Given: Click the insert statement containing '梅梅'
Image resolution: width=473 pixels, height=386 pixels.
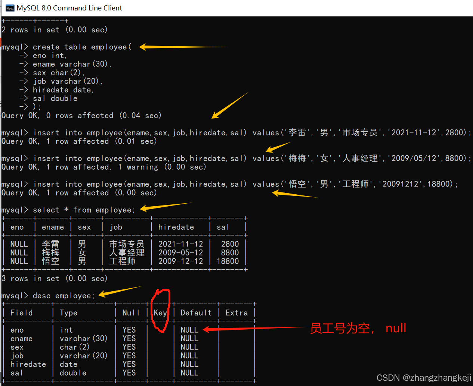Looking at the screenshot, I should coord(236,159).
